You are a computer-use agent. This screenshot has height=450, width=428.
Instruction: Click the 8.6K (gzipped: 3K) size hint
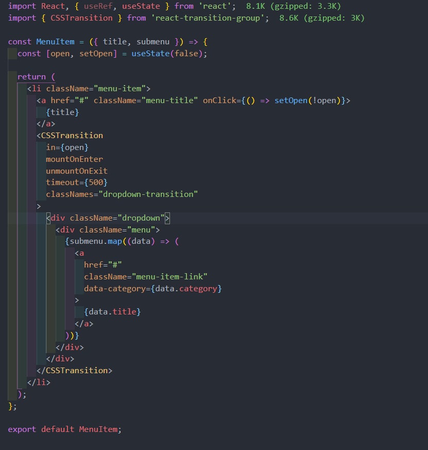(322, 18)
